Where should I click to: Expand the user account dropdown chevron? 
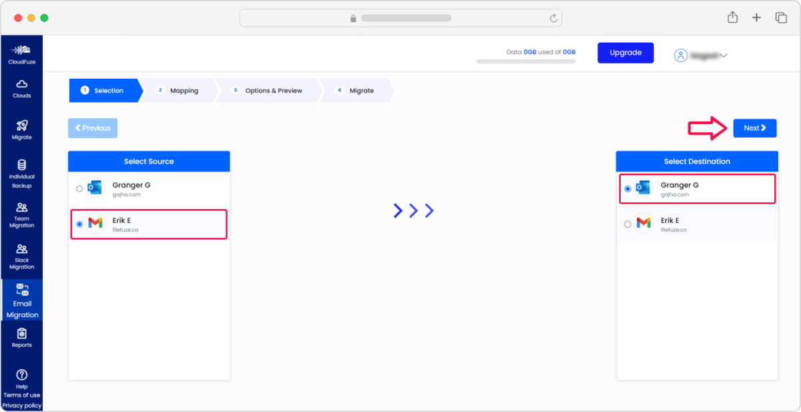point(723,55)
